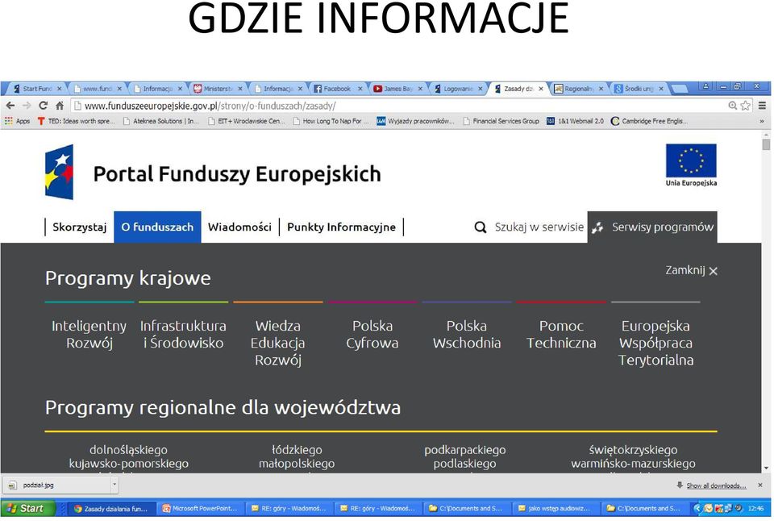Open the Ateknea Solutions bookmark

[161, 121]
